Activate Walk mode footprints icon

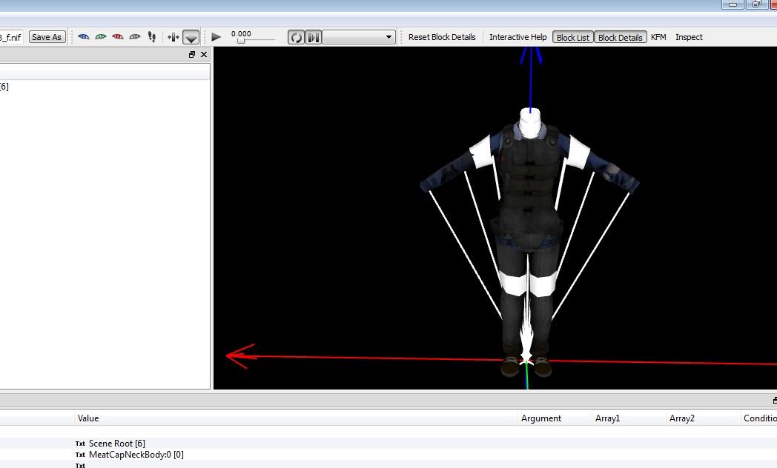coord(152,37)
